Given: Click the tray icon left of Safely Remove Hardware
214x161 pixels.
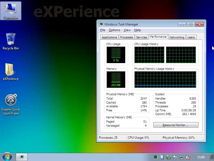Looking at the screenshot, I should (x=162, y=157).
